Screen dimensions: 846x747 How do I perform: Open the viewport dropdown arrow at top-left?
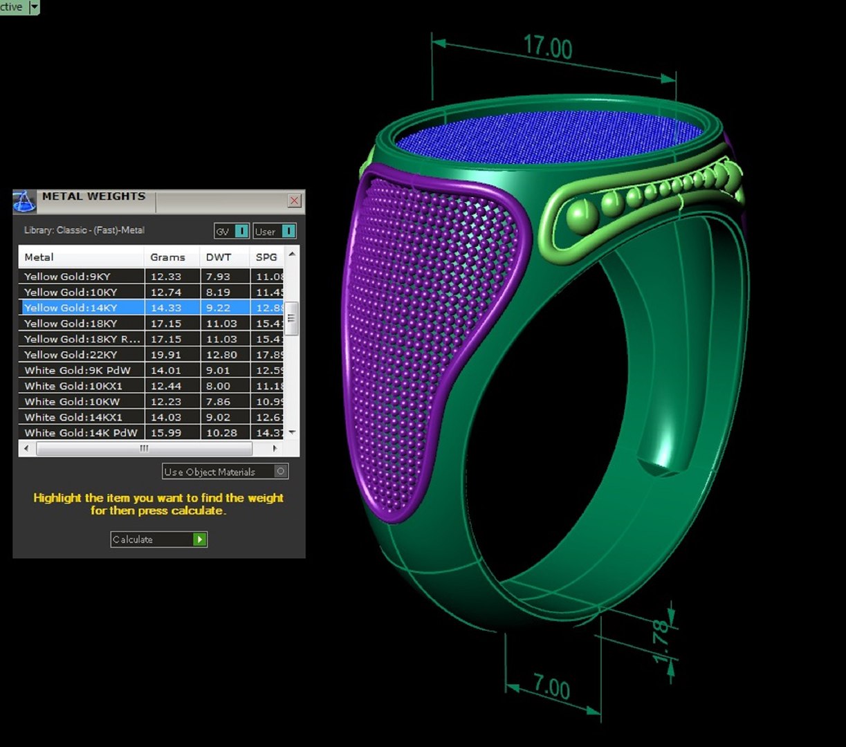pyautogui.click(x=35, y=7)
